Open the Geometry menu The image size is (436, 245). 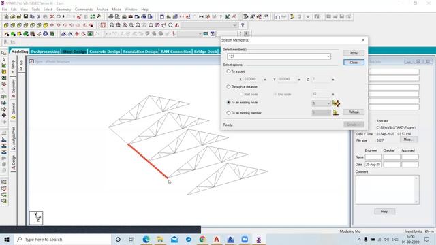pos(63,9)
